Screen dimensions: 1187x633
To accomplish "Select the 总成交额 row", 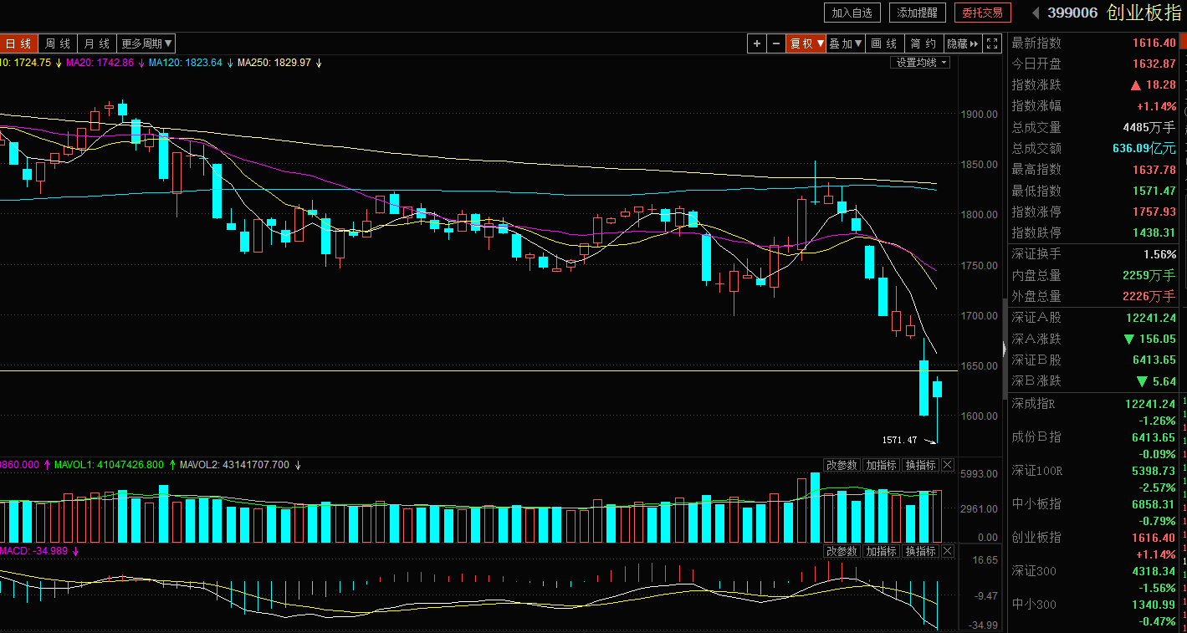I will pyautogui.click(x=1094, y=148).
